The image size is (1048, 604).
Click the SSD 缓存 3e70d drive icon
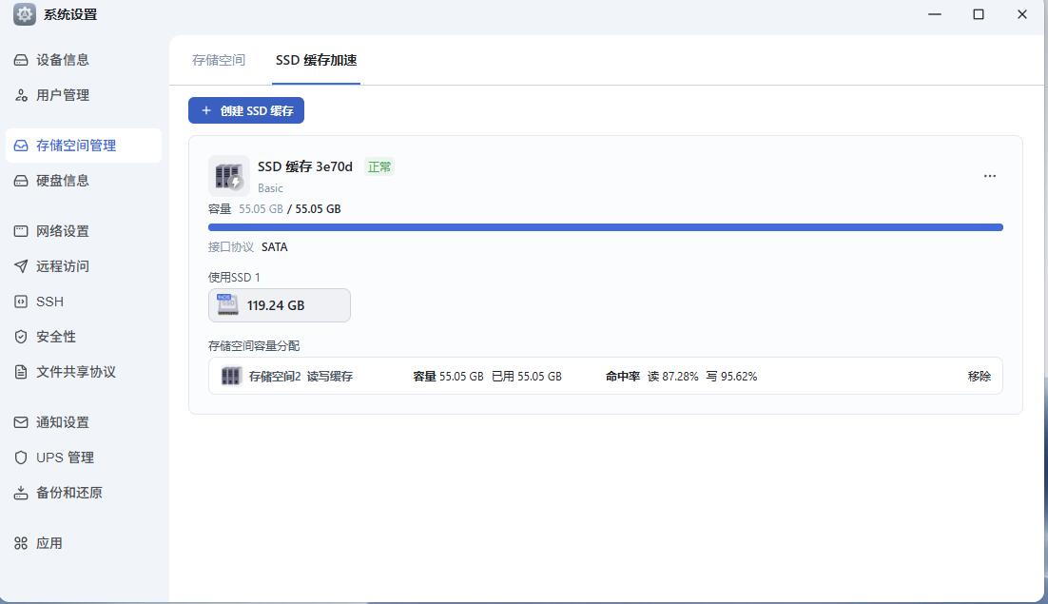pyautogui.click(x=228, y=176)
